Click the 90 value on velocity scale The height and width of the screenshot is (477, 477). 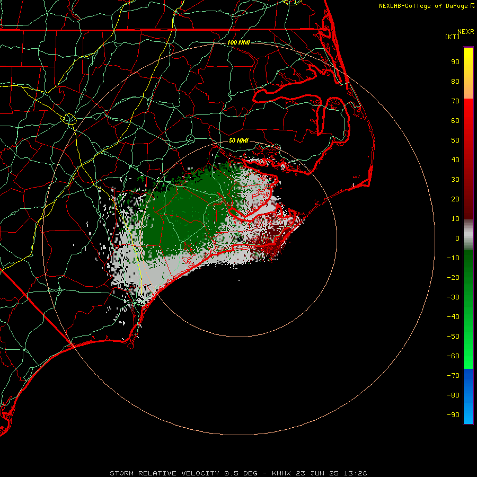[x=455, y=62]
